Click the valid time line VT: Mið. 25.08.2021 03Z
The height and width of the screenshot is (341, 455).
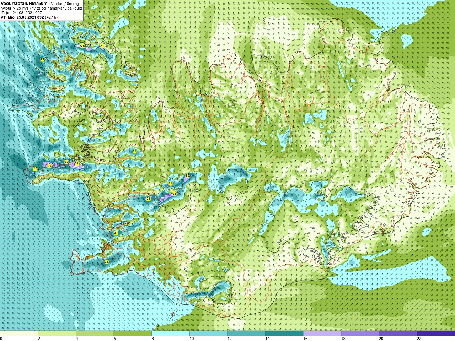tap(22, 17)
